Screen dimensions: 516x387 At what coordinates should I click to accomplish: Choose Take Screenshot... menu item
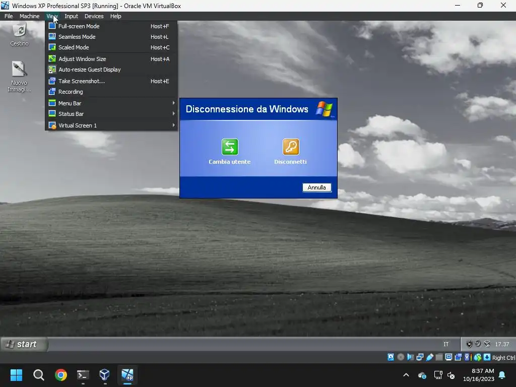(x=111, y=81)
